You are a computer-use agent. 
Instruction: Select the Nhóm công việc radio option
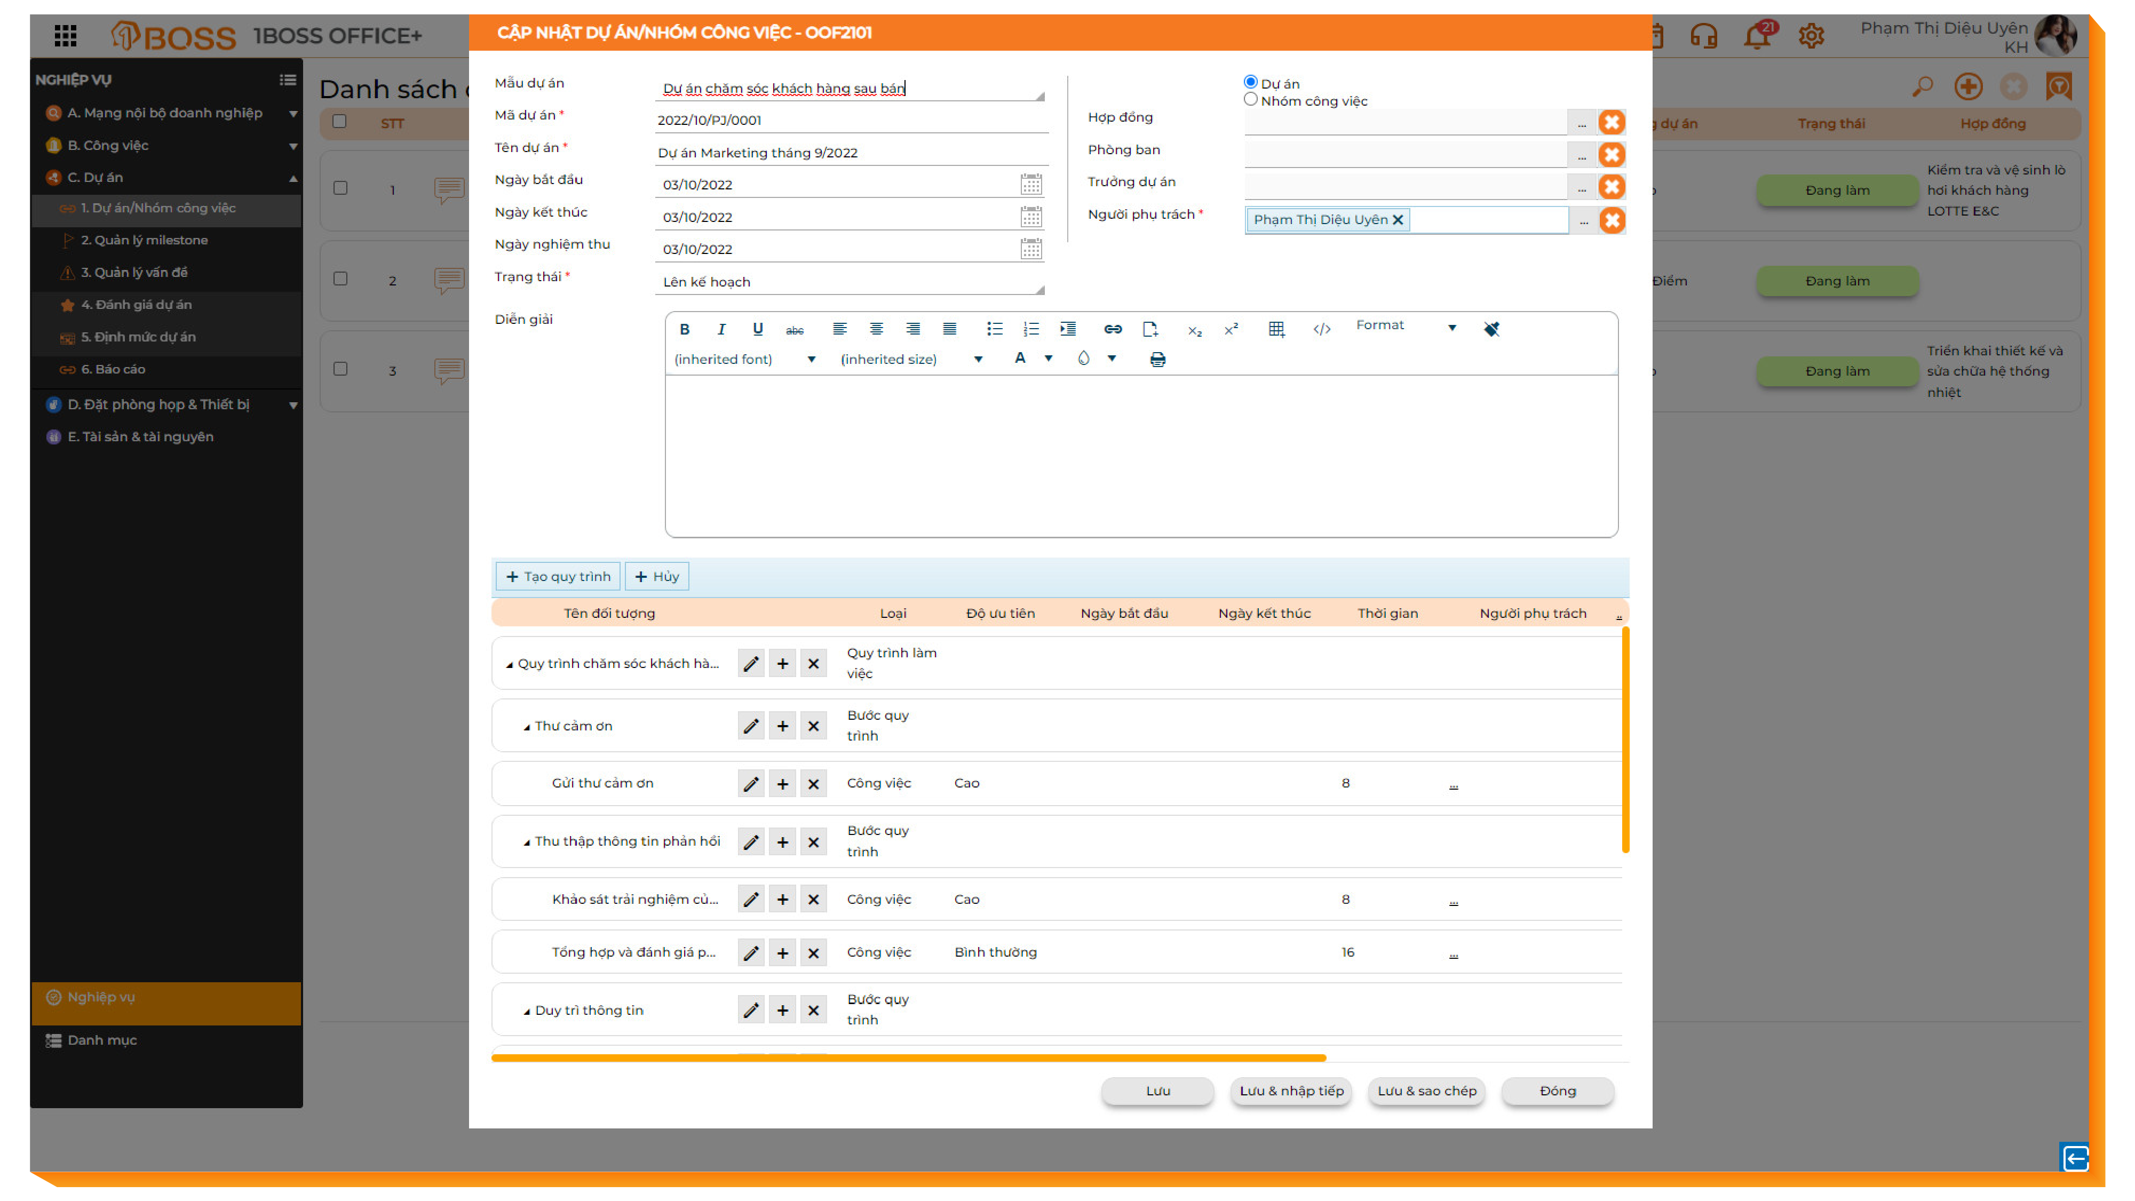(1251, 99)
